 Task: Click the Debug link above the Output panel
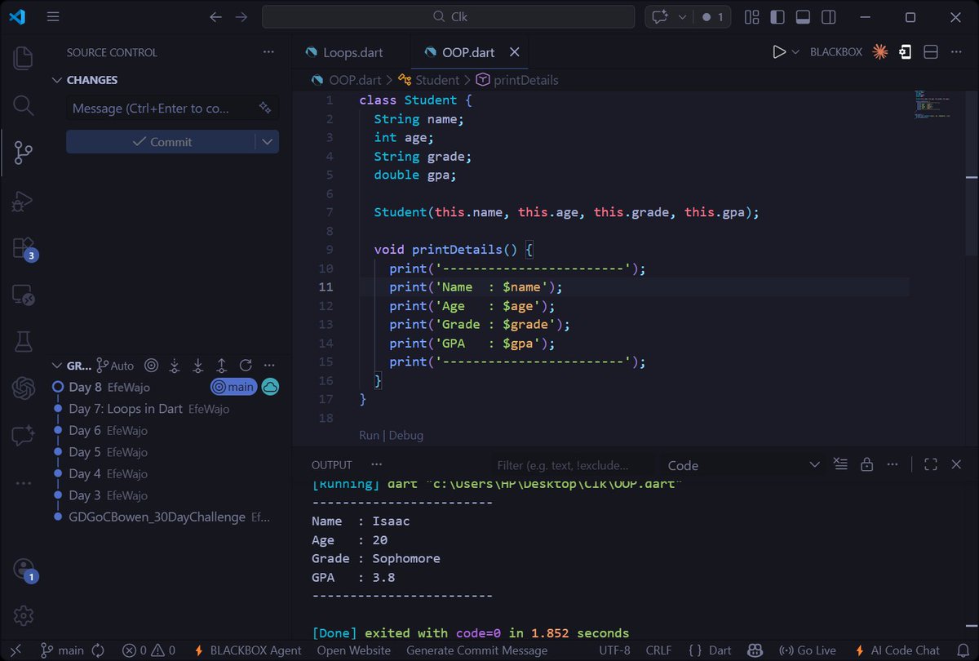point(406,435)
